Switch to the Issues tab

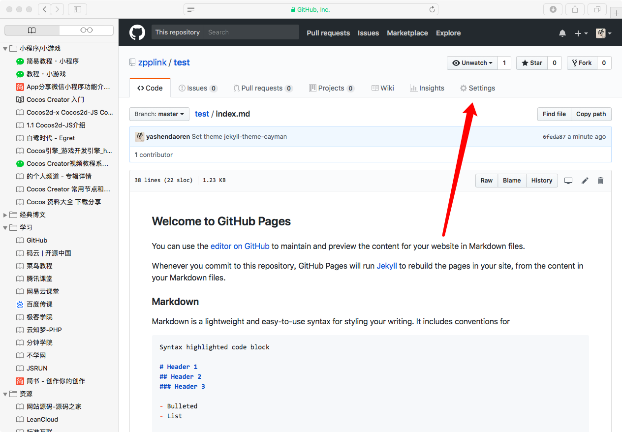197,88
